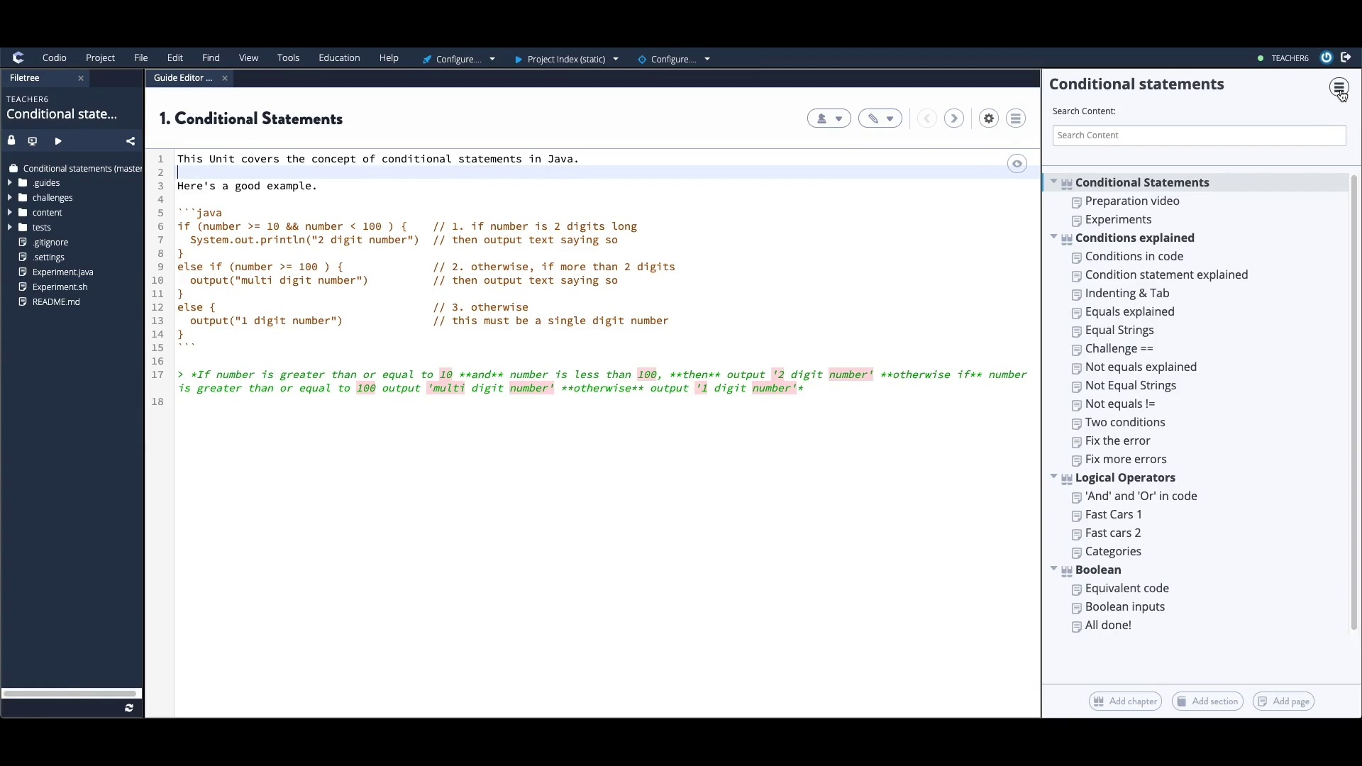The height and width of the screenshot is (766, 1362).
Task: Click the Search Content input field
Action: [x=1199, y=135]
